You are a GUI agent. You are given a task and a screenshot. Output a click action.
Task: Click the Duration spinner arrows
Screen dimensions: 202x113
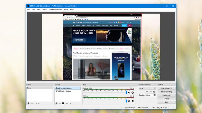(x=154, y=95)
